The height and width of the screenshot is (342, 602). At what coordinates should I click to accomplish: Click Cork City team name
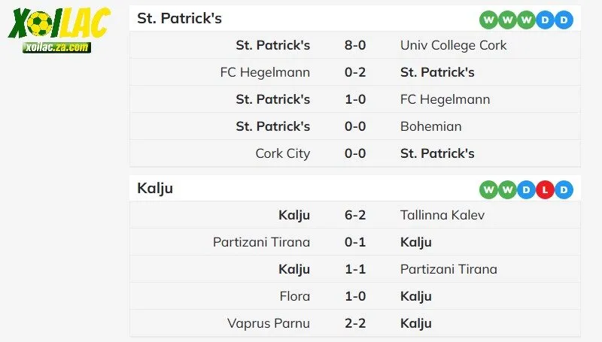coord(282,153)
